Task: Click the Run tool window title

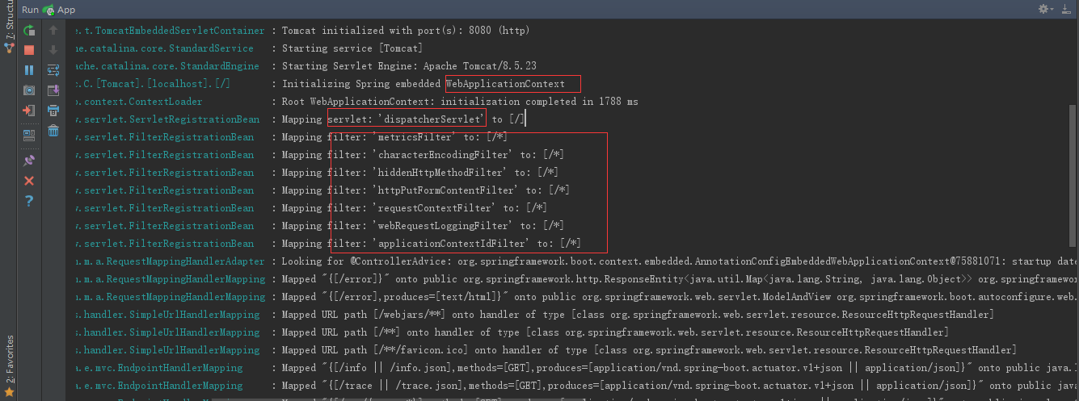Action: 30,10
